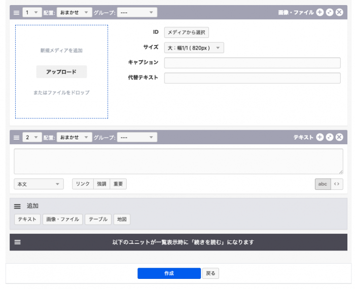The width and height of the screenshot is (355, 289).
Task: Click the hamburger icon beside 追加
Action: click(17, 207)
